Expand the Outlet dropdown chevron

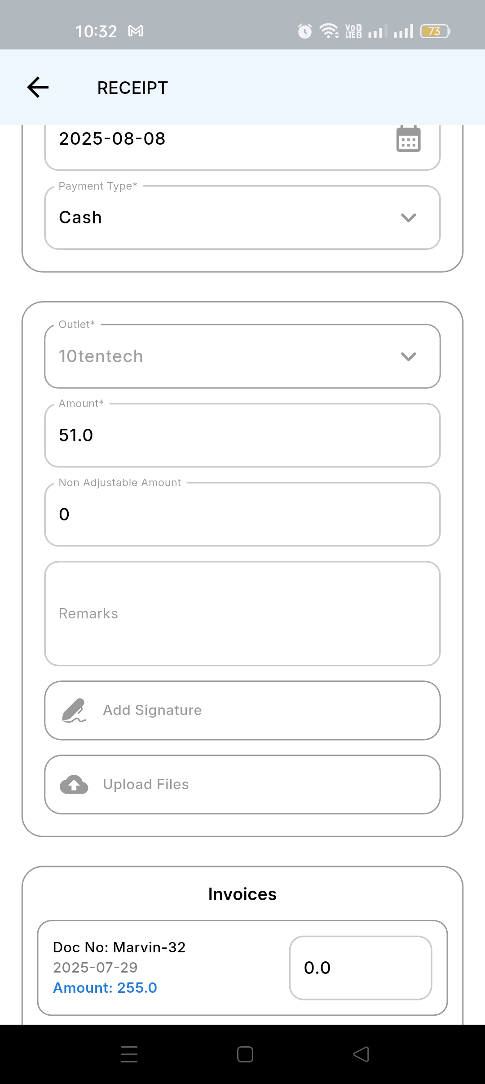pyautogui.click(x=408, y=356)
